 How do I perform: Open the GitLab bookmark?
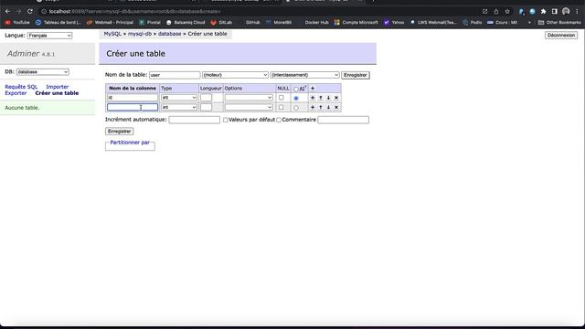pos(221,22)
